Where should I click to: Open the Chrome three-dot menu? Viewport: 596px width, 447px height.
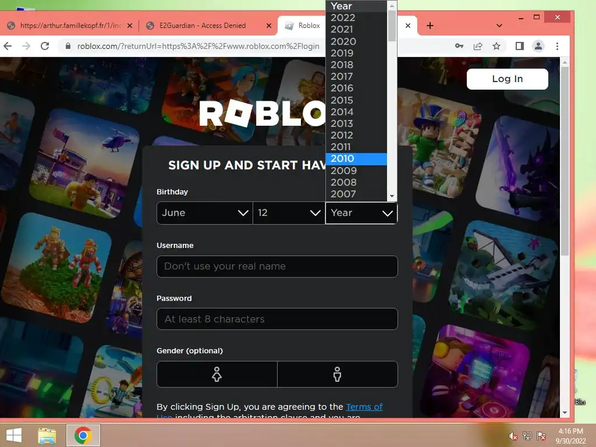(557, 47)
